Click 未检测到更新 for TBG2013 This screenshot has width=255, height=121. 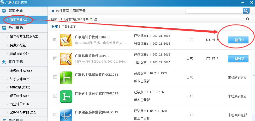[x=238, y=96]
